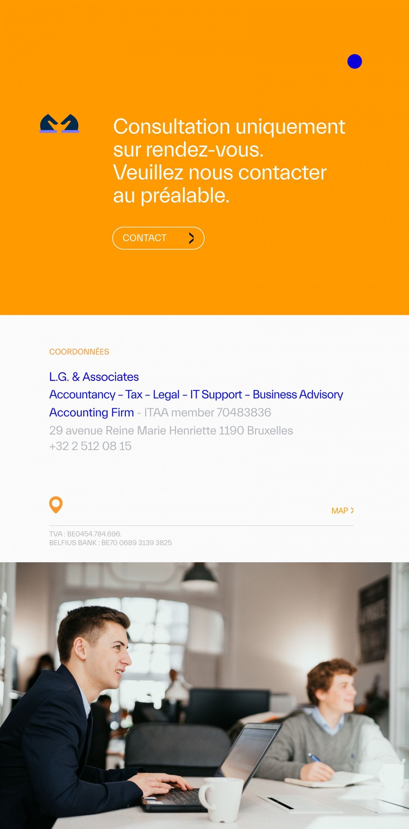Click the COORDONNÉES section heading

coord(79,351)
